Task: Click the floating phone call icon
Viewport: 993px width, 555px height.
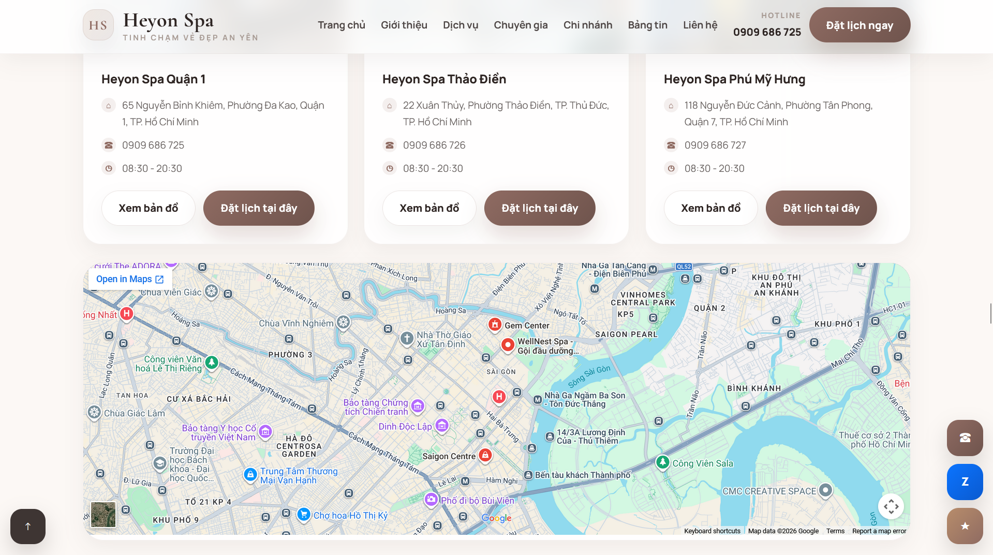Action: point(965,438)
